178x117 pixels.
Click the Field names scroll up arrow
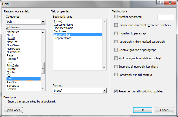43,32
